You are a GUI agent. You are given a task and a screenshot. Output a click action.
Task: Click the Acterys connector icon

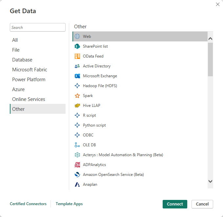point(77,155)
